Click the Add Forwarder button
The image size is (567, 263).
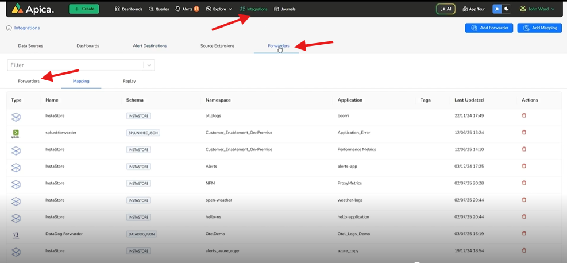click(x=489, y=28)
